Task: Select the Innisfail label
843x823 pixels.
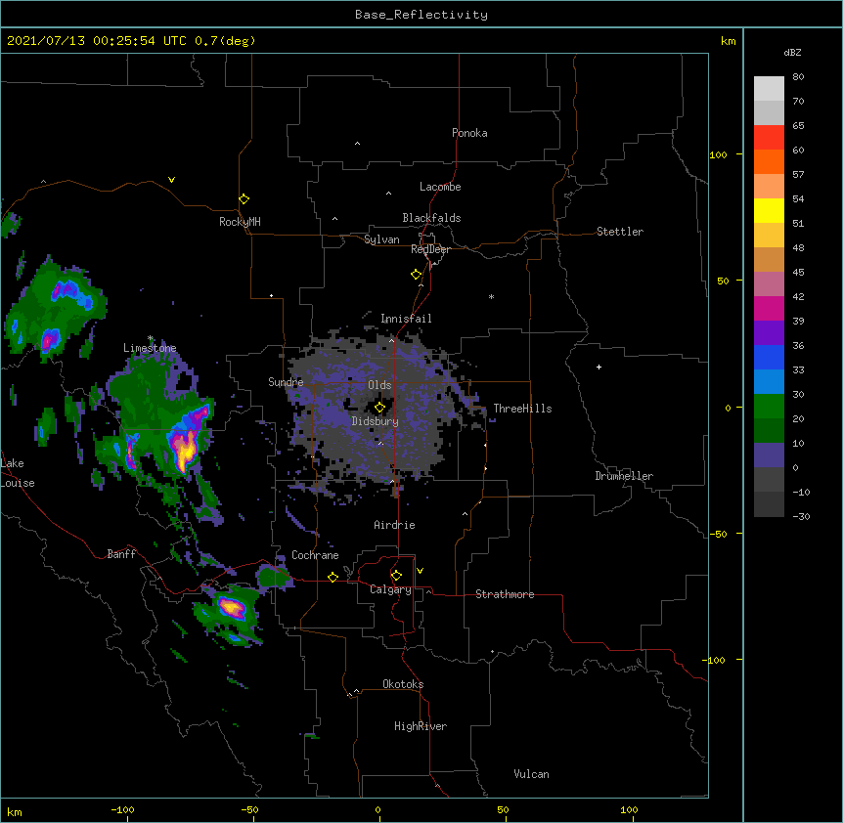Action: pyautogui.click(x=406, y=319)
